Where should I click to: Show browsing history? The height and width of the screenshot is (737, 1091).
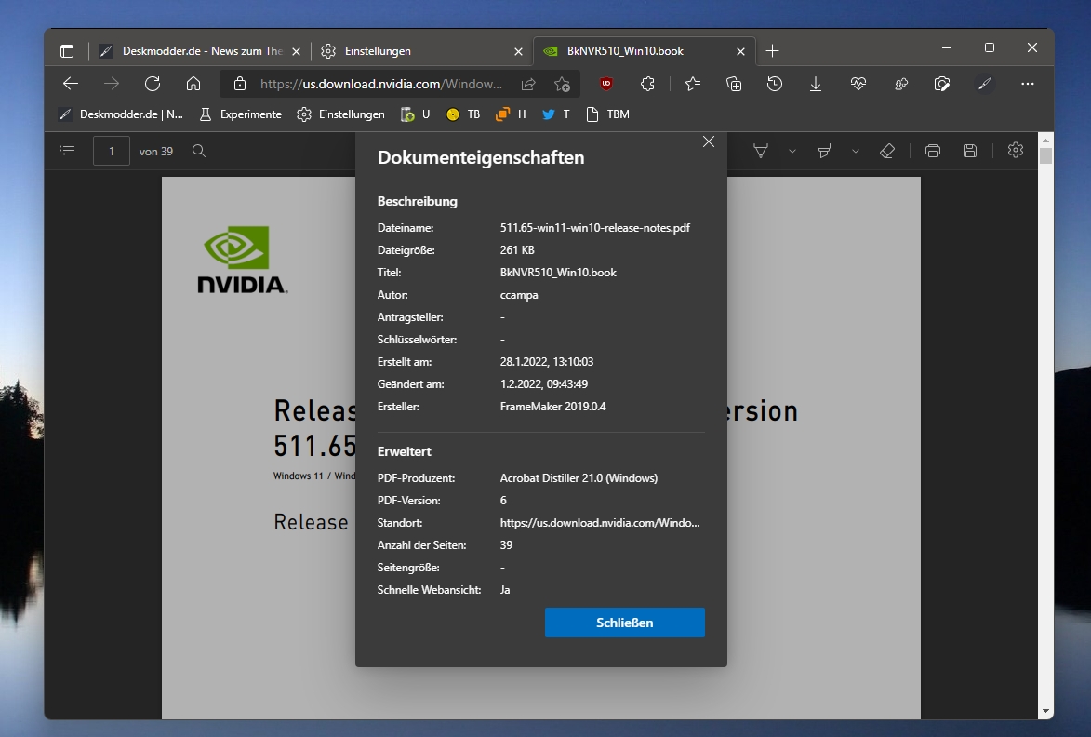pyautogui.click(x=775, y=84)
